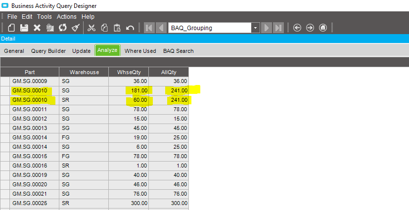
Task: Click the FG warehouse cell of GM.SG.00014
Action: (x=84, y=137)
